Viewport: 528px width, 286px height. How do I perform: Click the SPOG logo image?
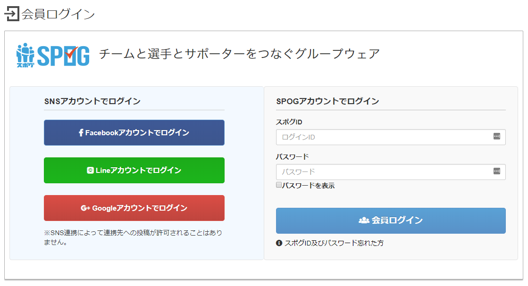(x=53, y=56)
